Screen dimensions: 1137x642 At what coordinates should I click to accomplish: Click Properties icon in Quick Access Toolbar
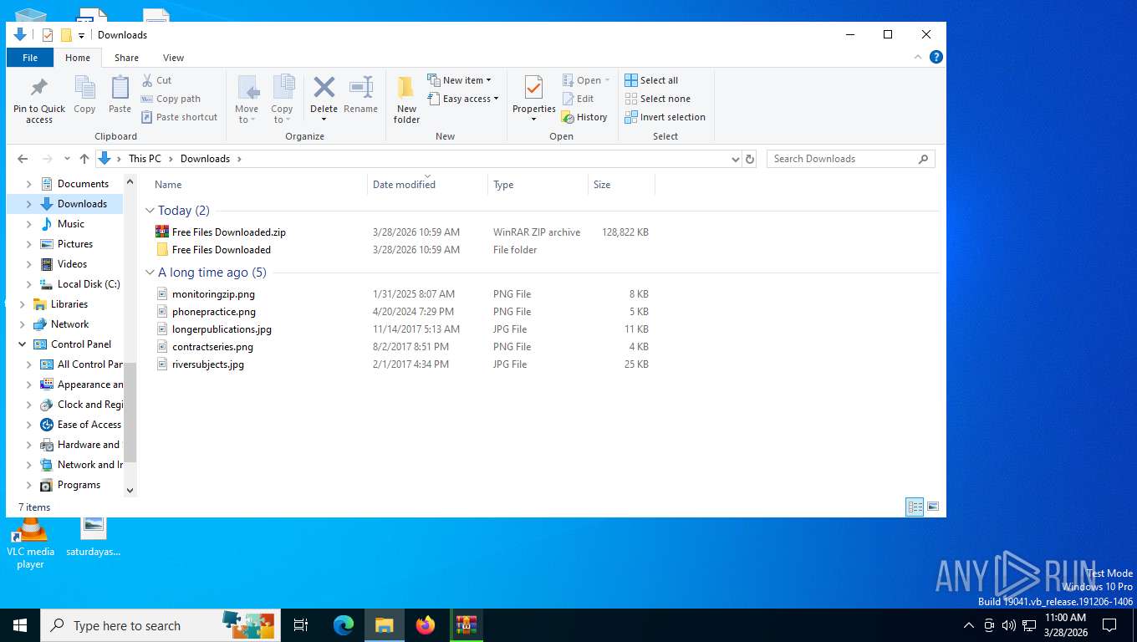coord(48,35)
